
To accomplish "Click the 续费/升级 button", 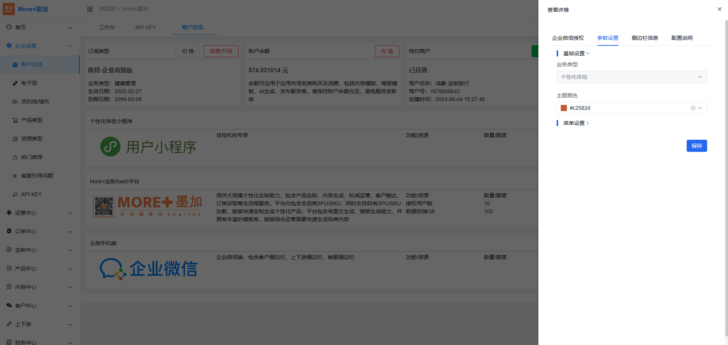I will [x=221, y=51].
